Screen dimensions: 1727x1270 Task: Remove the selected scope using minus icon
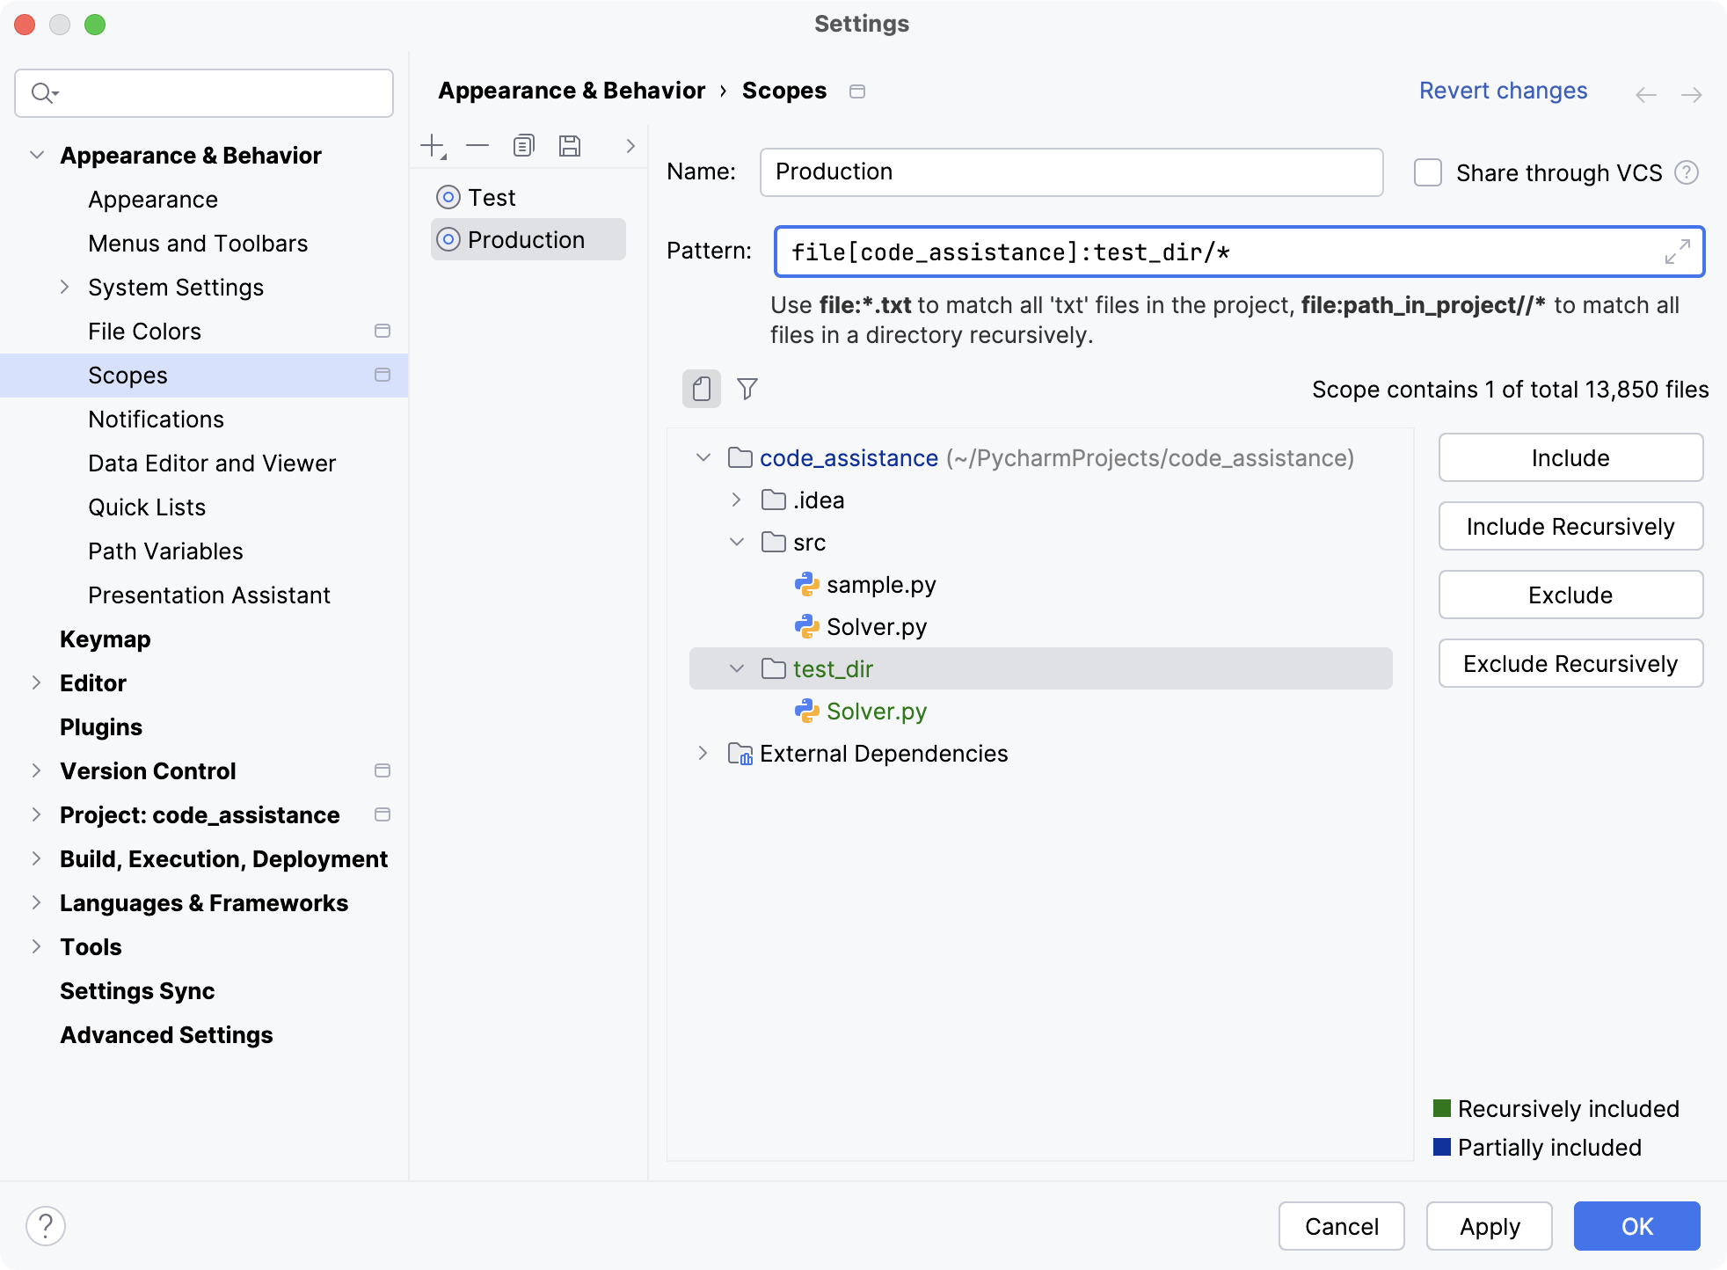tap(477, 145)
